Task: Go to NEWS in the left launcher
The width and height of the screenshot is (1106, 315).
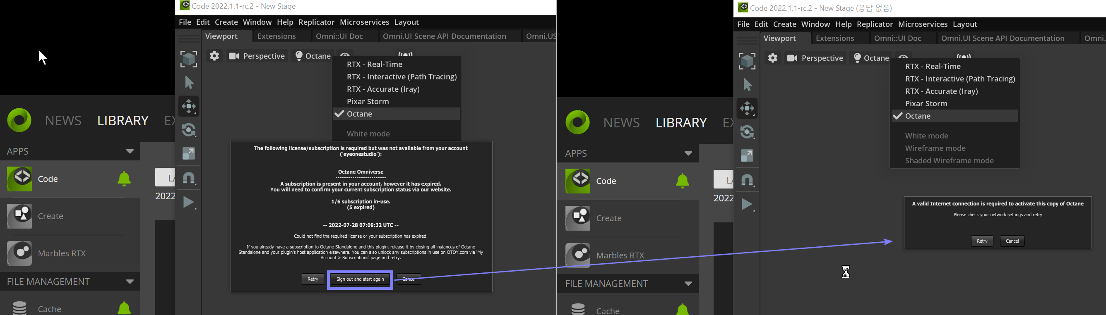Action: pos(63,120)
